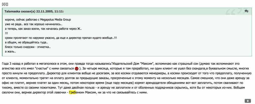255x104 pixels.
Task: Click the "а жаль.." line in quote
Action: (x=10, y=52)
